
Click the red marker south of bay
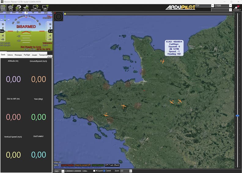click(x=144, y=91)
